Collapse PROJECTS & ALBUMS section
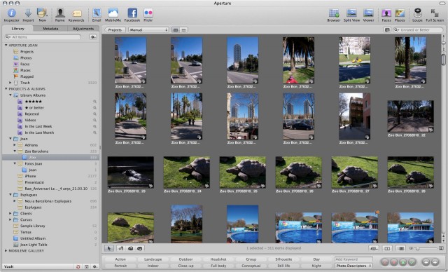Image resolution: width=448 pixels, height=272 pixels. (x=6, y=89)
